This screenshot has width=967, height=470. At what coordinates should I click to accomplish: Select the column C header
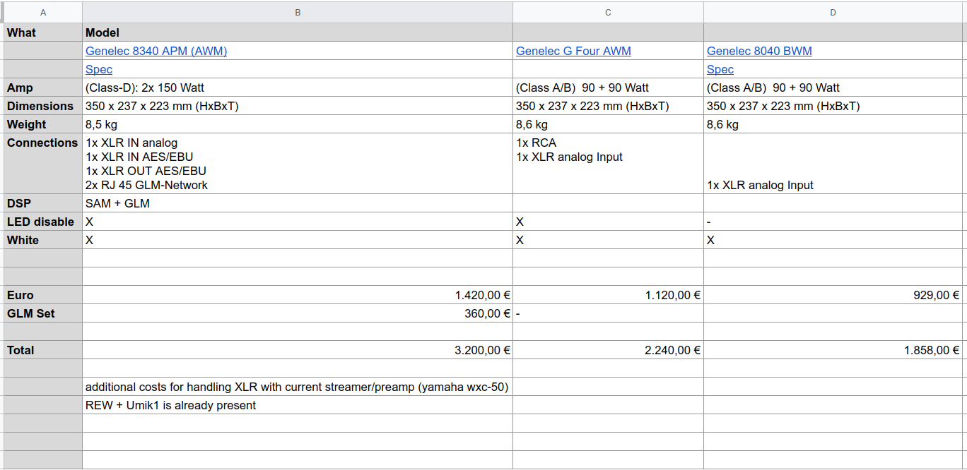pyautogui.click(x=608, y=13)
